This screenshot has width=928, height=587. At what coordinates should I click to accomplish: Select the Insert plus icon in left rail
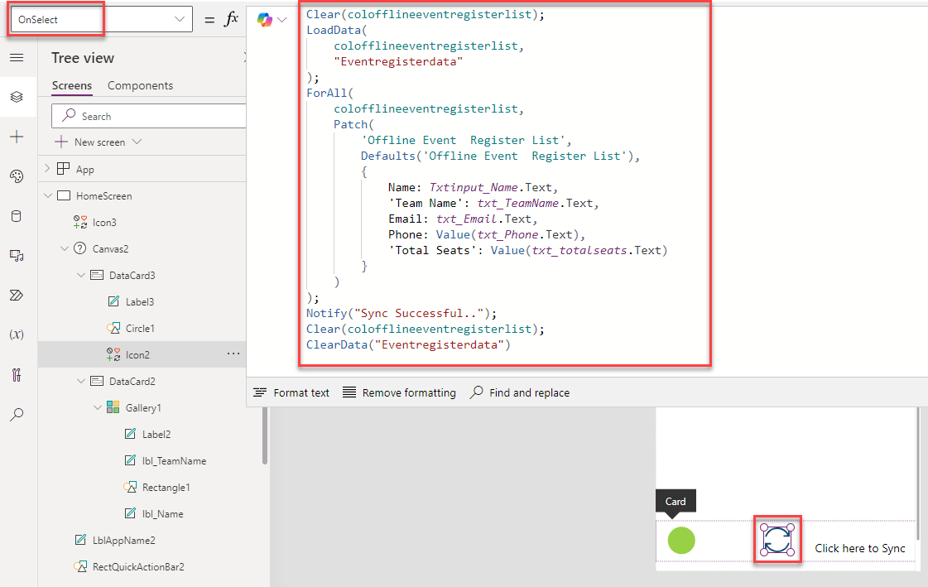[x=17, y=135]
